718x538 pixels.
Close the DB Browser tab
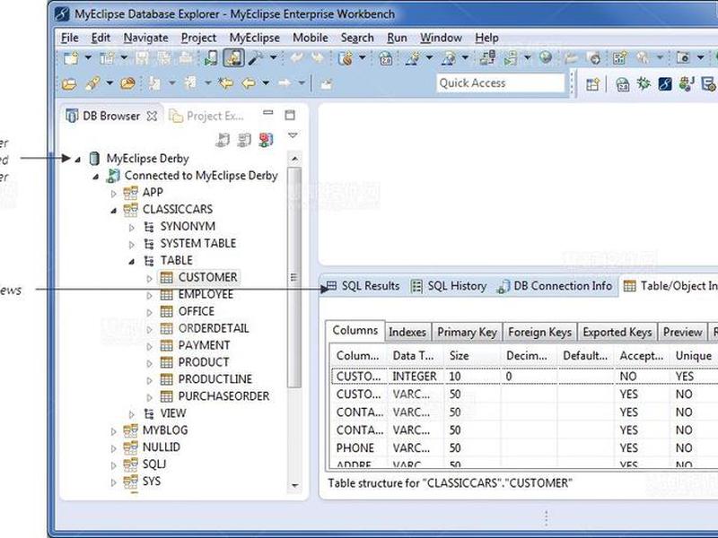152,117
